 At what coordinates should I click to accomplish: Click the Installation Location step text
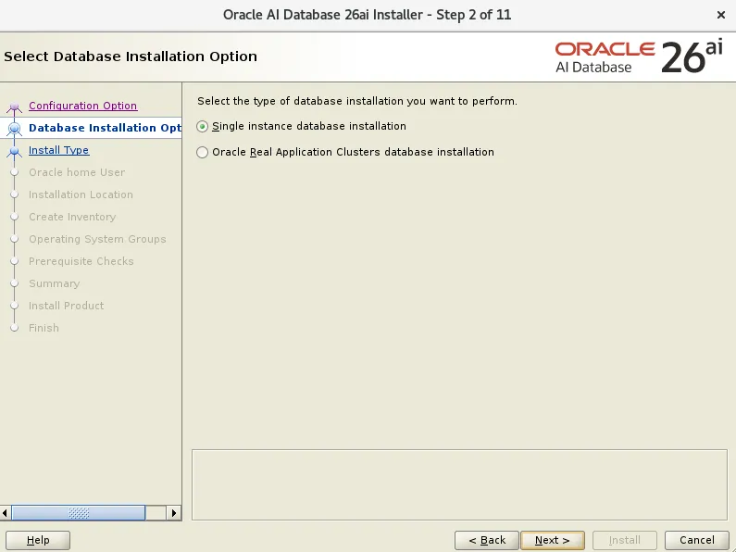pyautogui.click(x=81, y=194)
